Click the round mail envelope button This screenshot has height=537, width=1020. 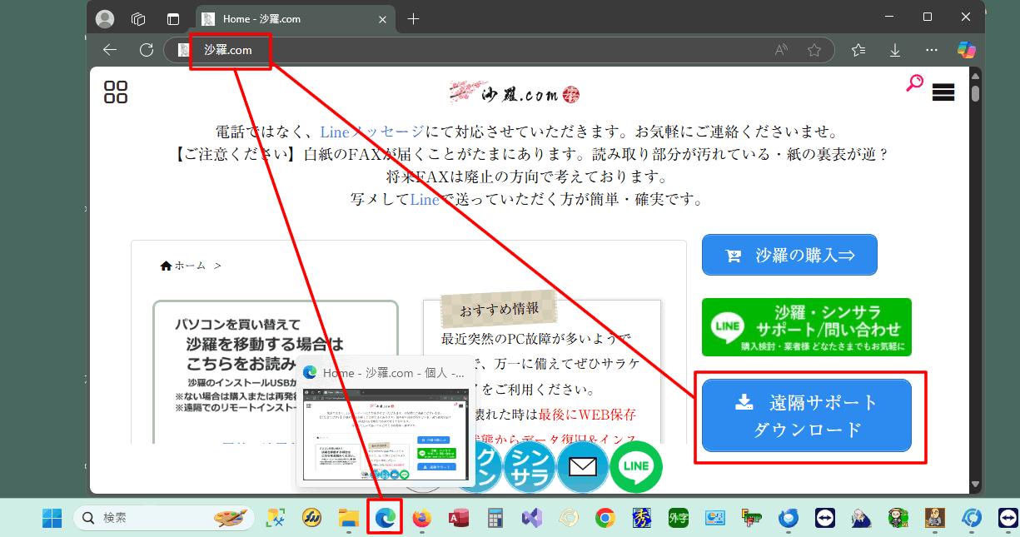pos(583,467)
